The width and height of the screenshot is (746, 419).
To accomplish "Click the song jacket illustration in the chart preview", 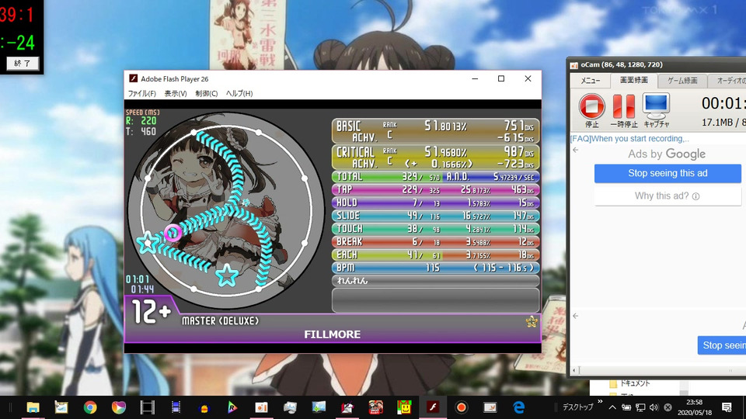I will tap(226, 209).
